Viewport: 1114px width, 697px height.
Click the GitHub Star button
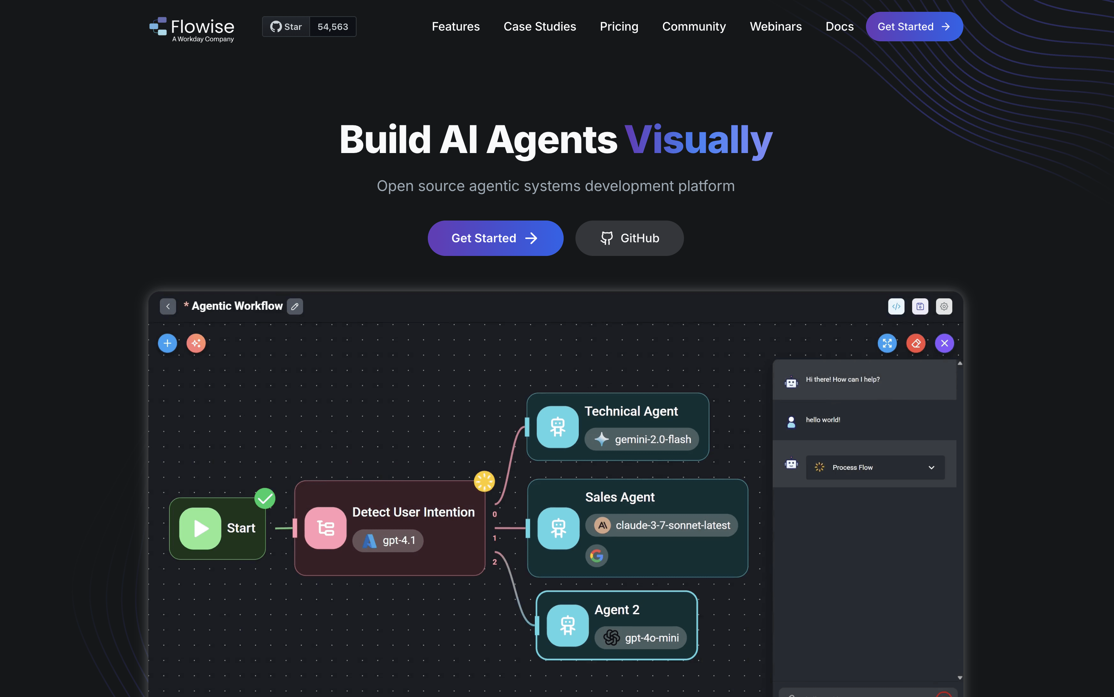tap(286, 27)
